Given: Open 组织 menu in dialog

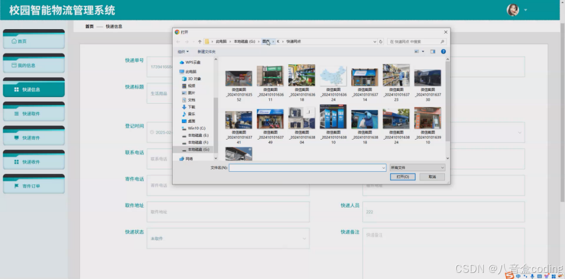Looking at the screenshot, I should tap(183, 52).
